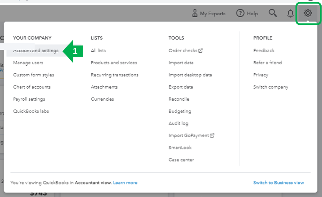Open Recurring transactions
The width and height of the screenshot is (322, 197).
115,75
